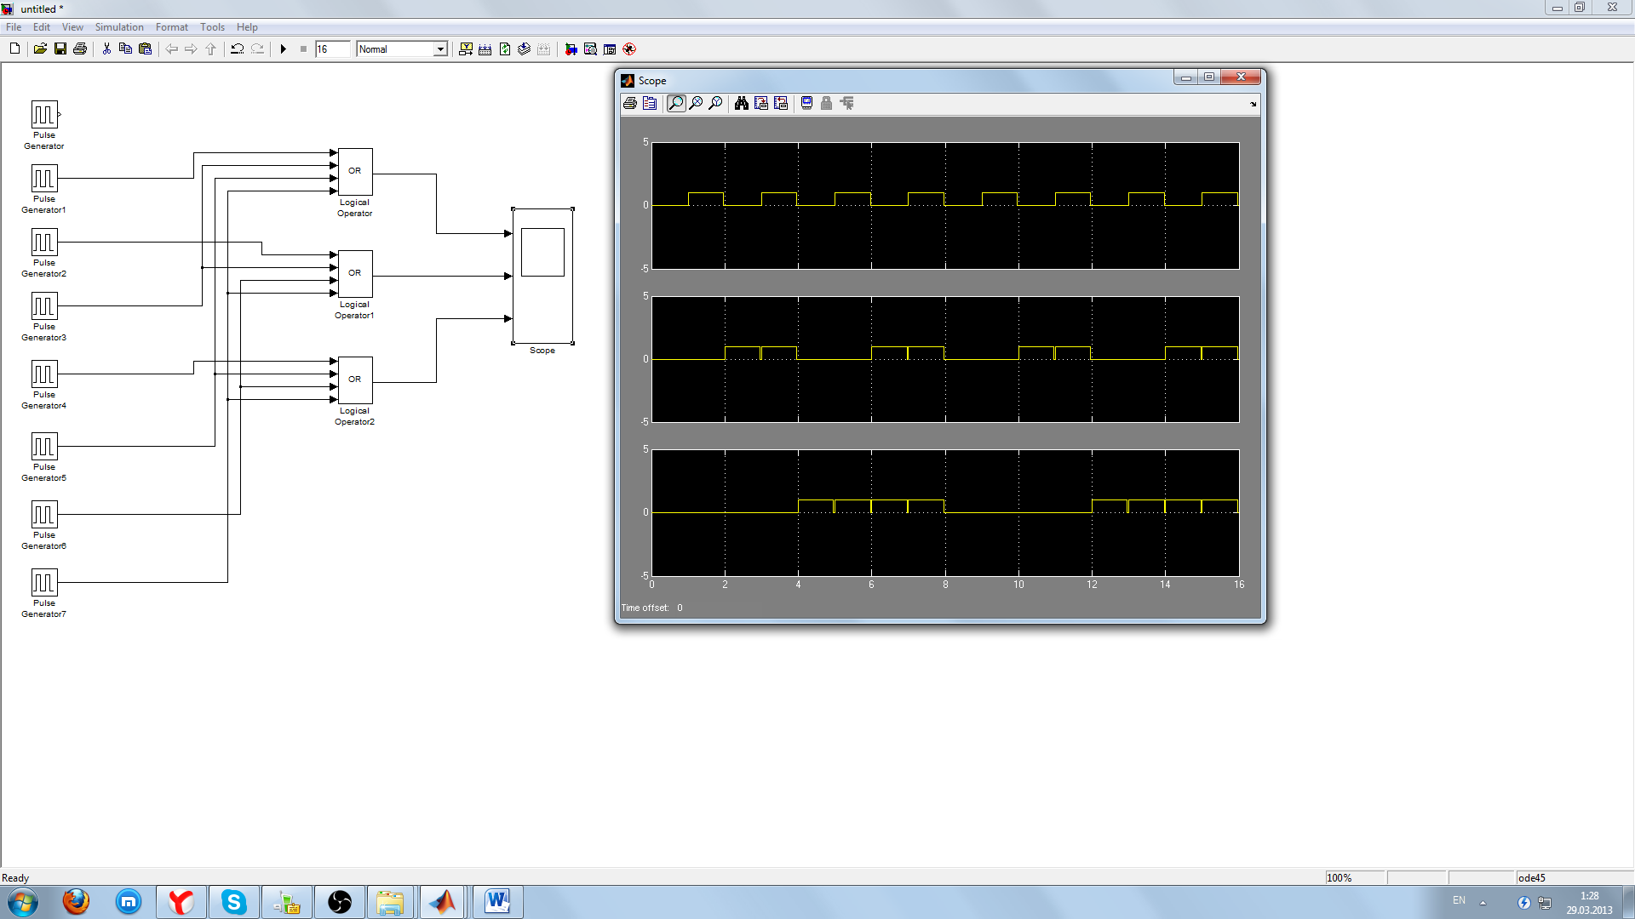
Task: Select the Logical Operator1 OR block
Action: click(x=355, y=274)
